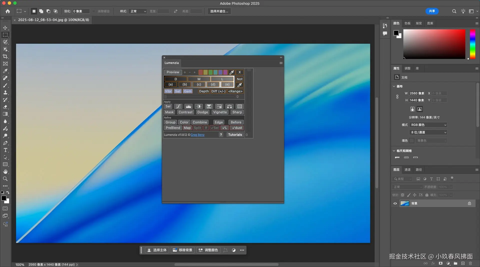480x267 pixels.
Task: Collapse the 画布 section
Action: 394,86
